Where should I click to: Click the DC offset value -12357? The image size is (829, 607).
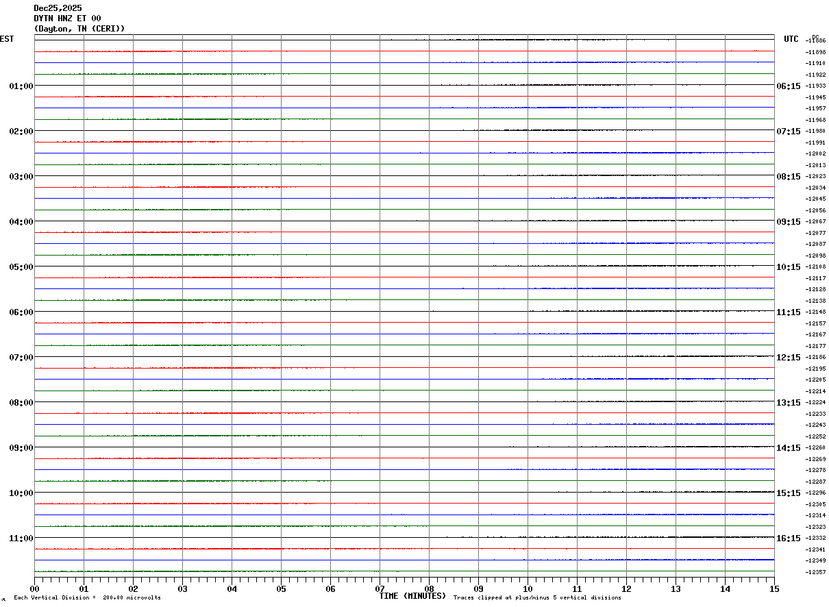(x=815, y=572)
